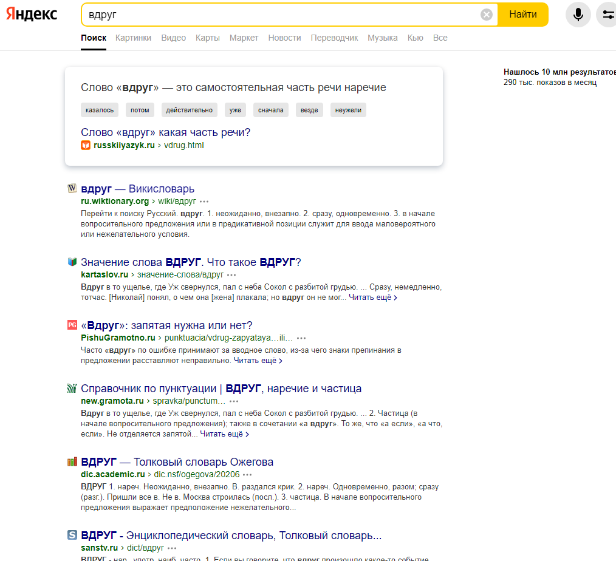Click the gramota.ru favicon icon
Viewport: 616px width, 561px height.
pyautogui.click(x=72, y=388)
